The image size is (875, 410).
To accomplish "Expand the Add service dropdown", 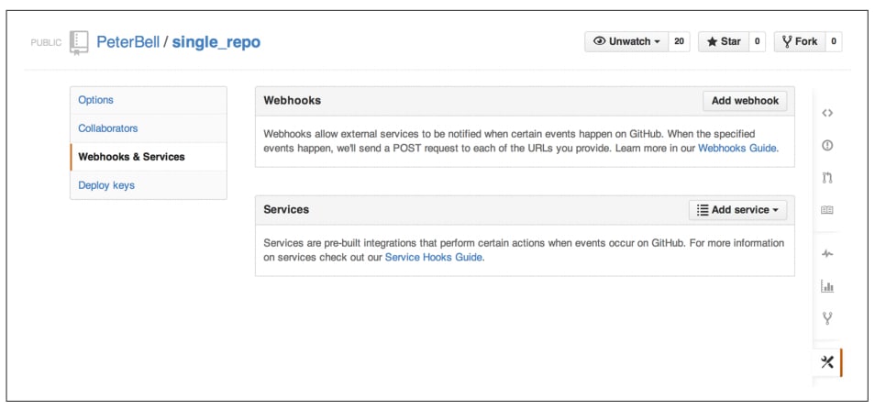I will click(737, 210).
